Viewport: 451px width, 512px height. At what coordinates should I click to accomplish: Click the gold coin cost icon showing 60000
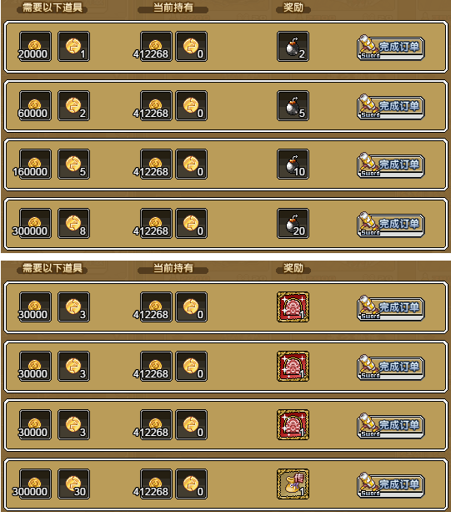(35, 106)
